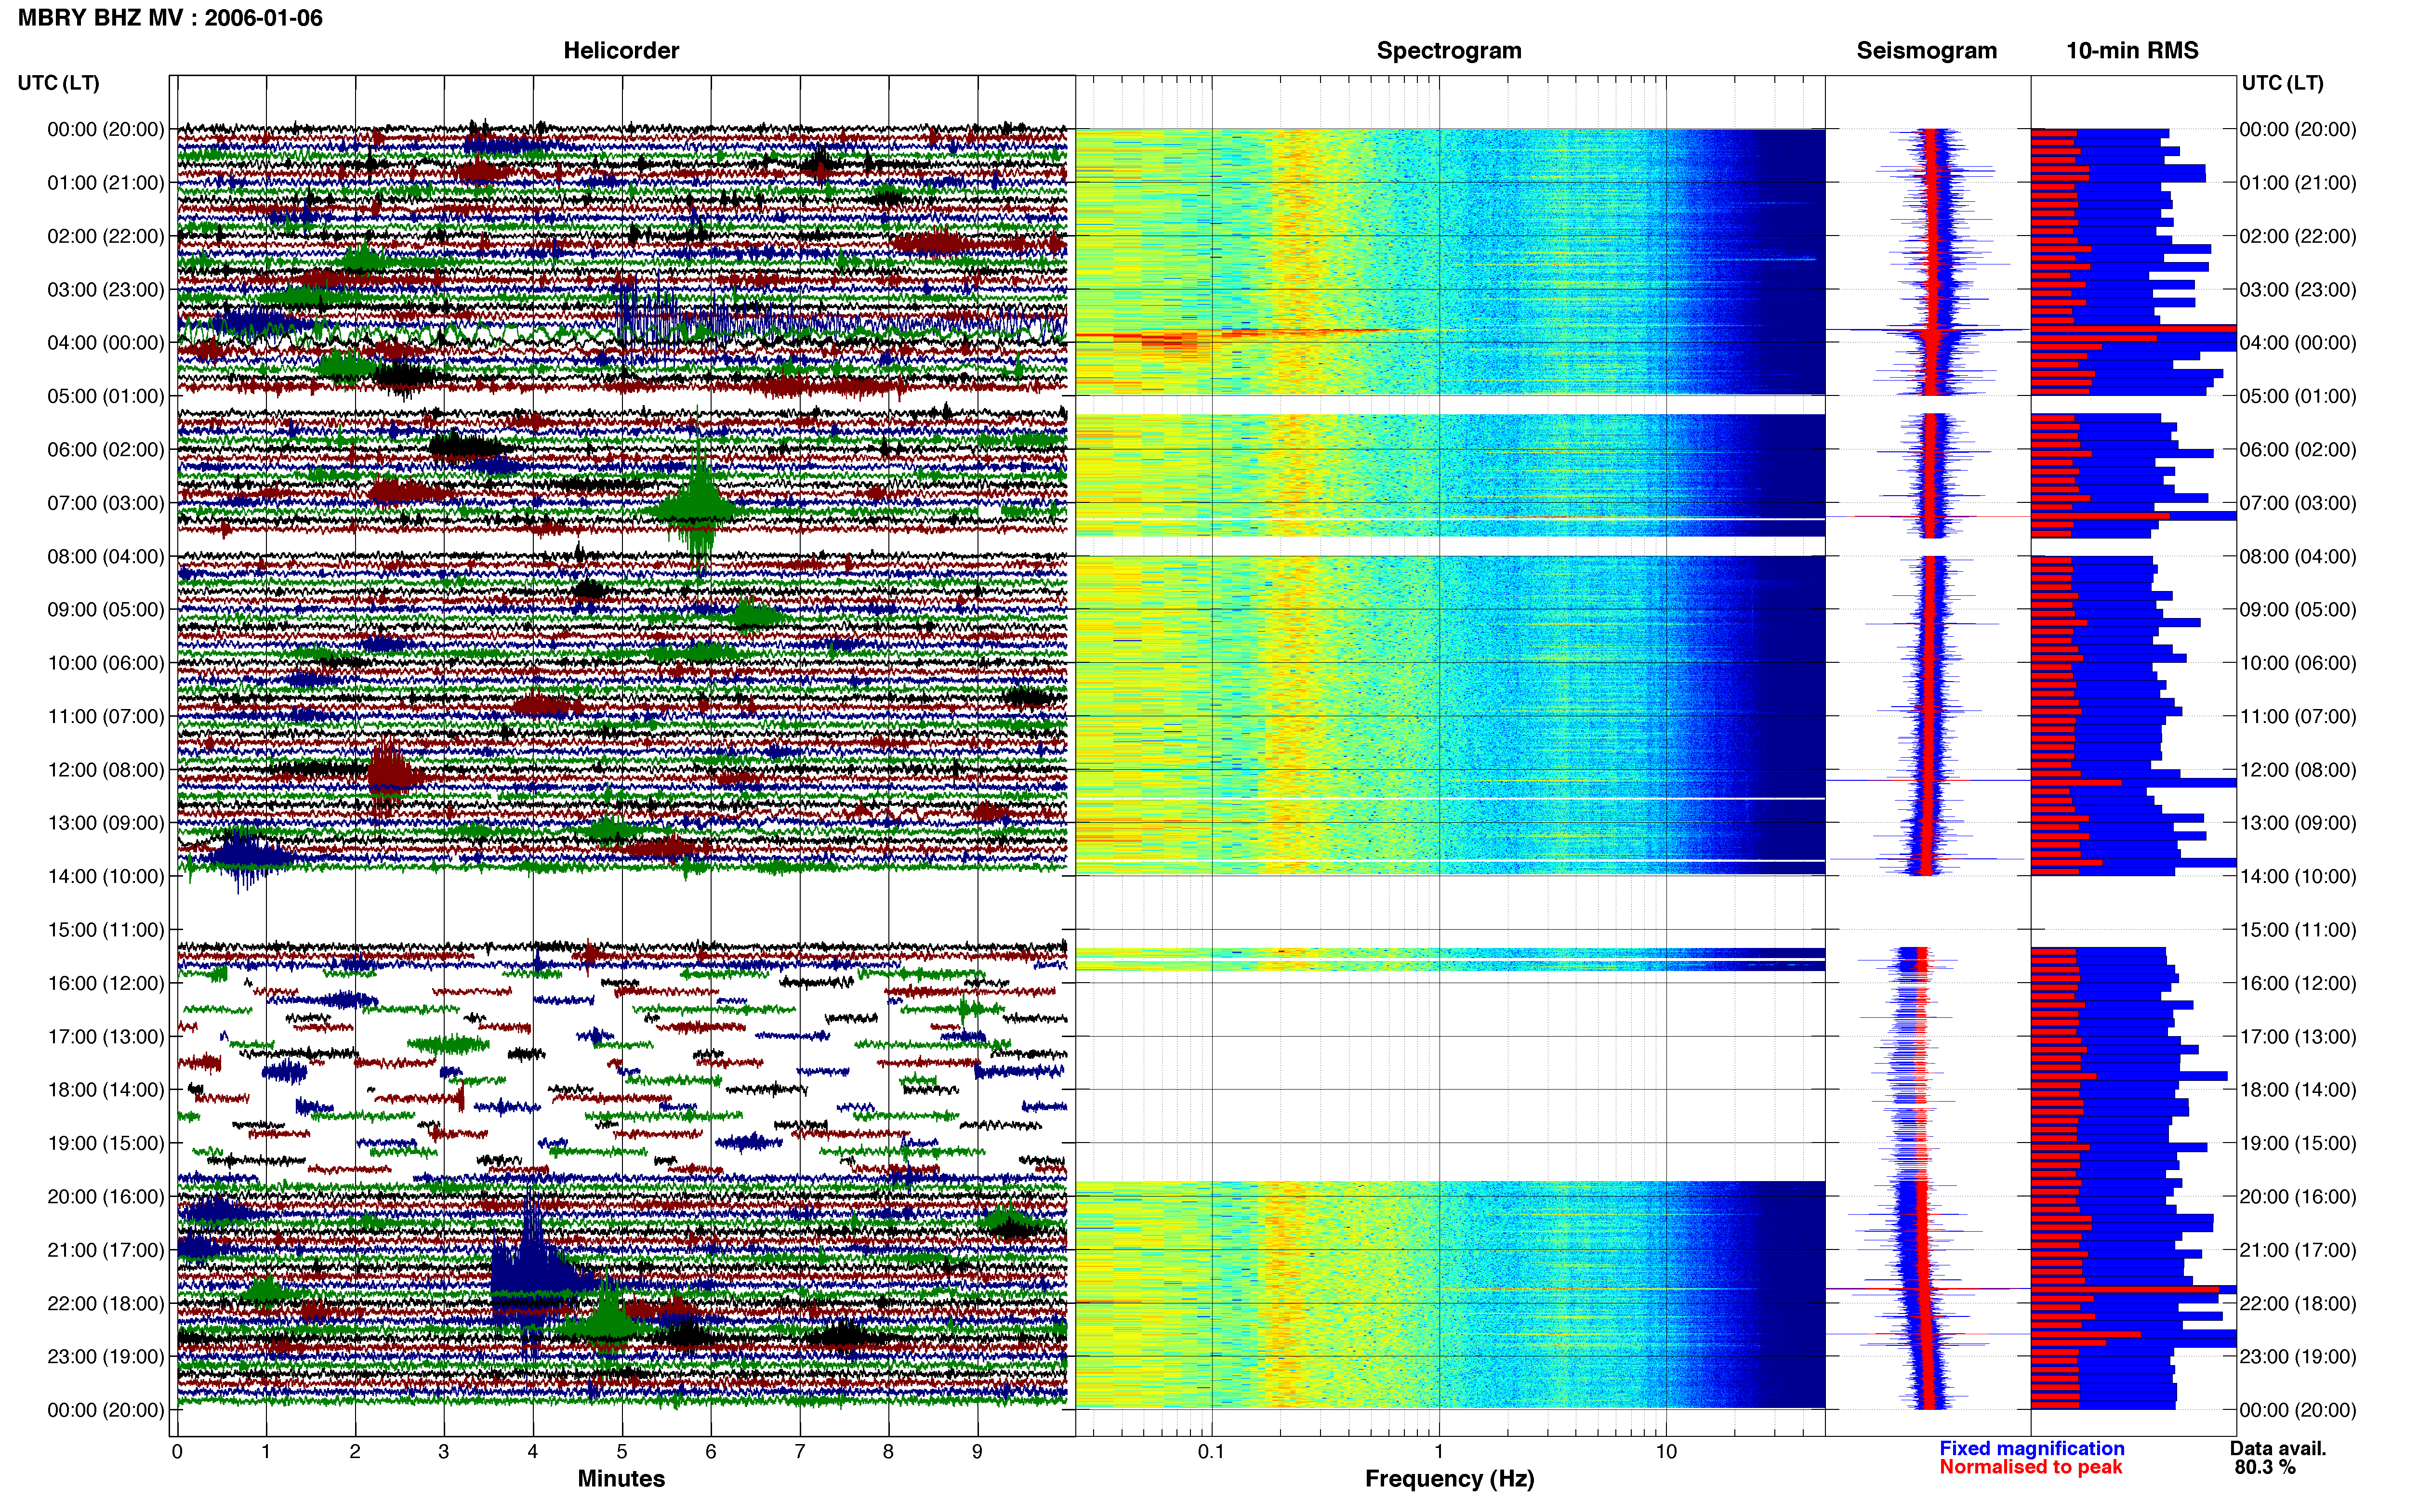Click the '3' tick on the Minutes axis
Screen dimensions: 2418x1512
click(x=444, y=1452)
